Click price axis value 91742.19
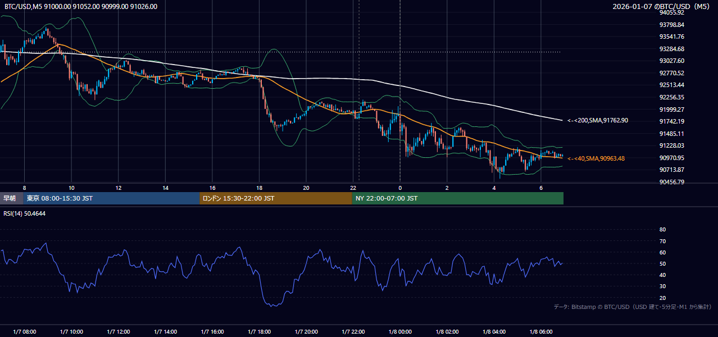 point(671,121)
